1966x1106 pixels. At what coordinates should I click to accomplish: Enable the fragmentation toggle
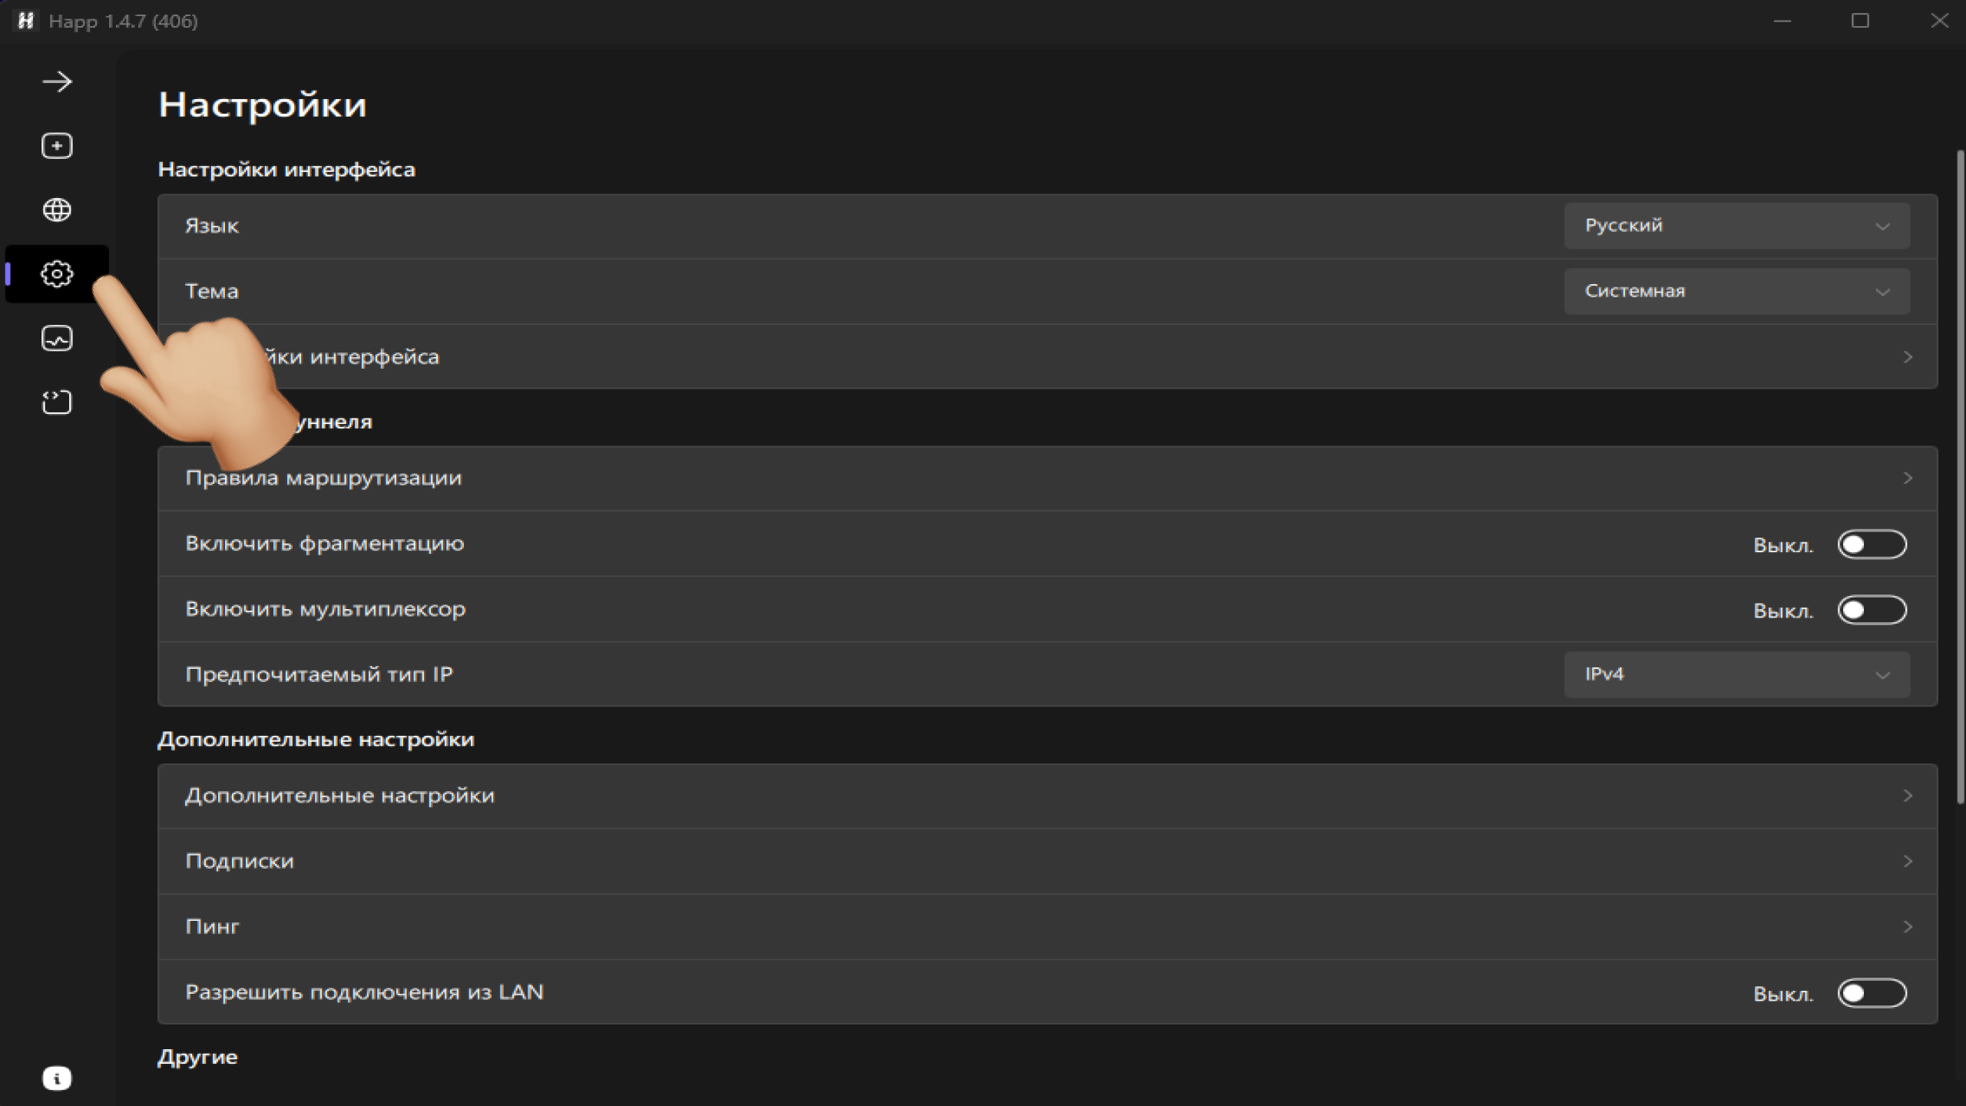[1872, 545]
